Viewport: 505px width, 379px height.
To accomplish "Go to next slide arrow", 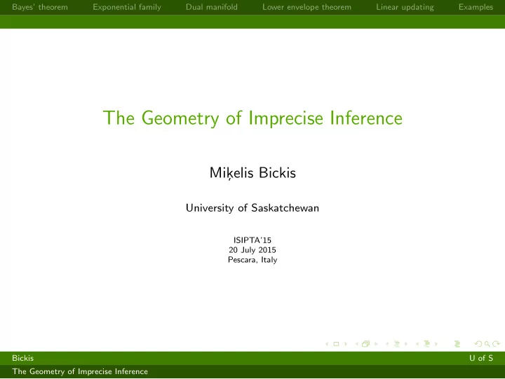I will tap(346, 344).
